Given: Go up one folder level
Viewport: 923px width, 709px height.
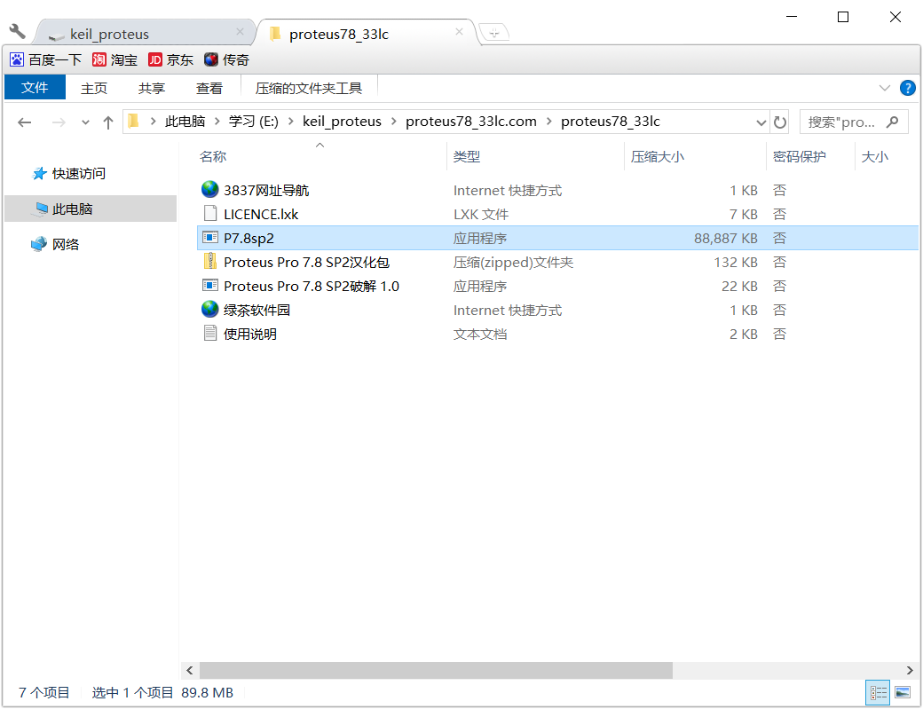Looking at the screenshot, I should pos(107,122).
